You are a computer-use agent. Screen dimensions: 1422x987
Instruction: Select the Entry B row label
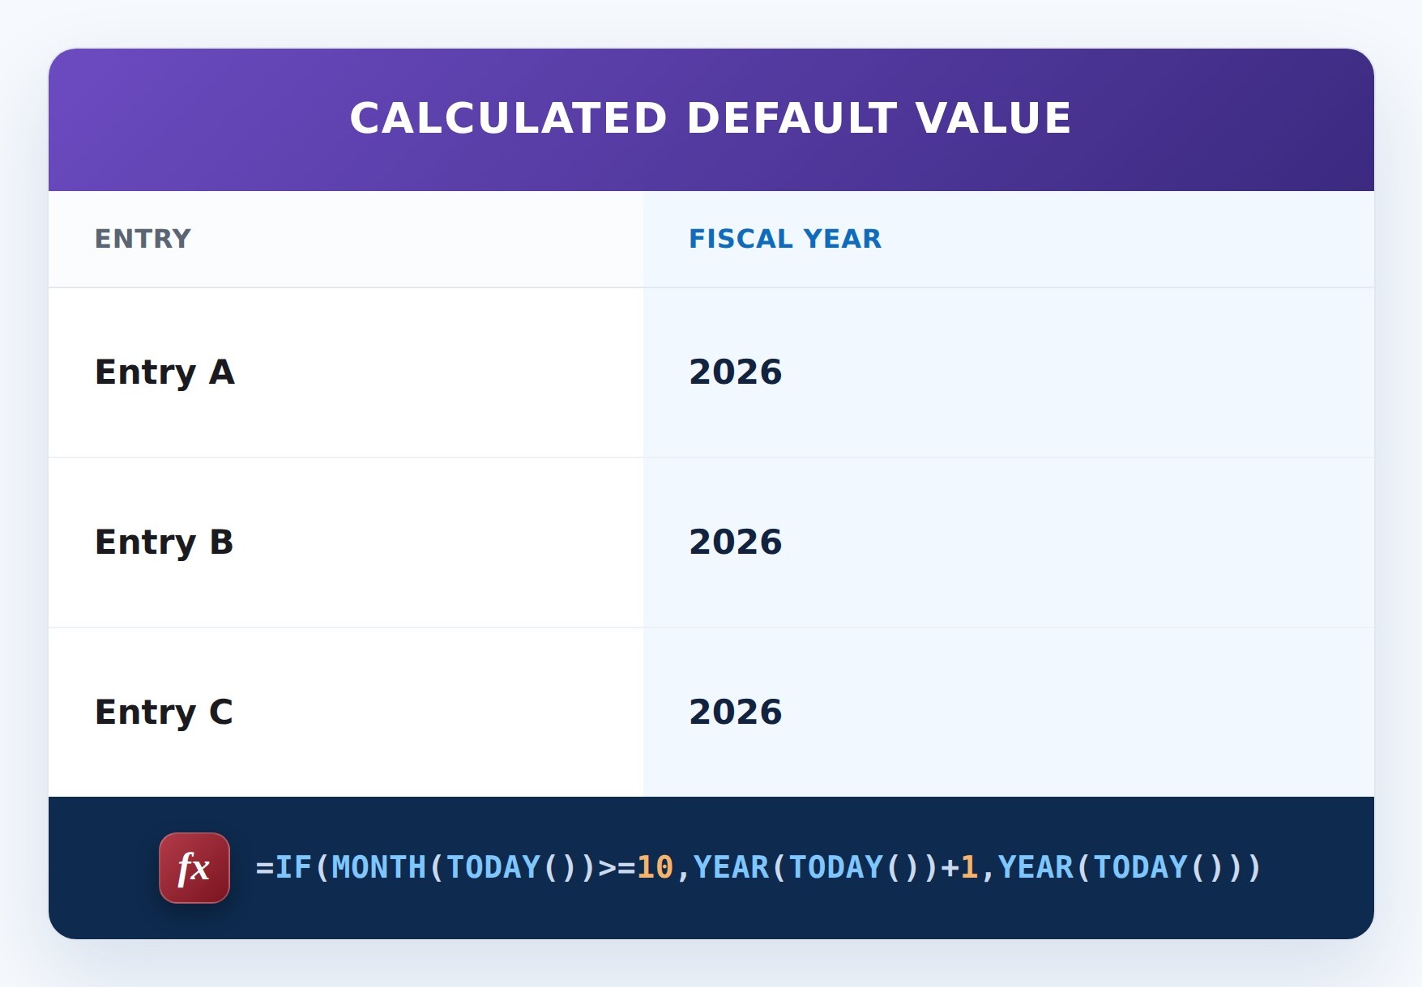[164, 542]
